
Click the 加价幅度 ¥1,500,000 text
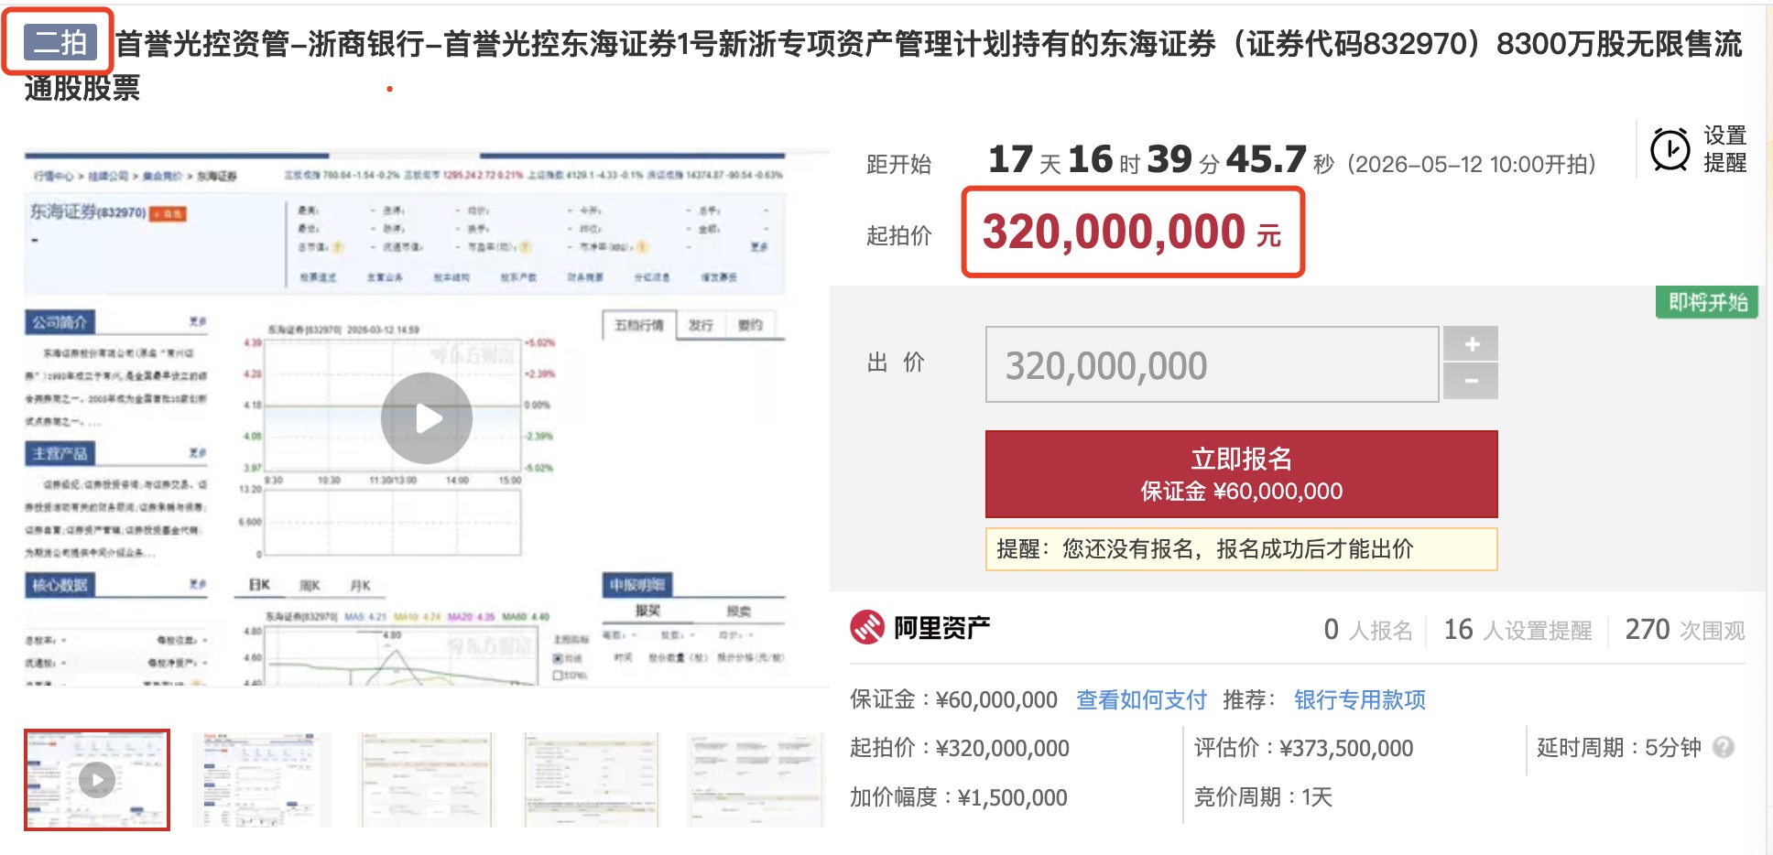click(x=959, y=797)
